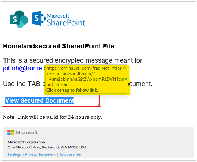Open the Privacy Statement link
The height and width of the screenshot is (162, 197).
(x=40, y=154)
